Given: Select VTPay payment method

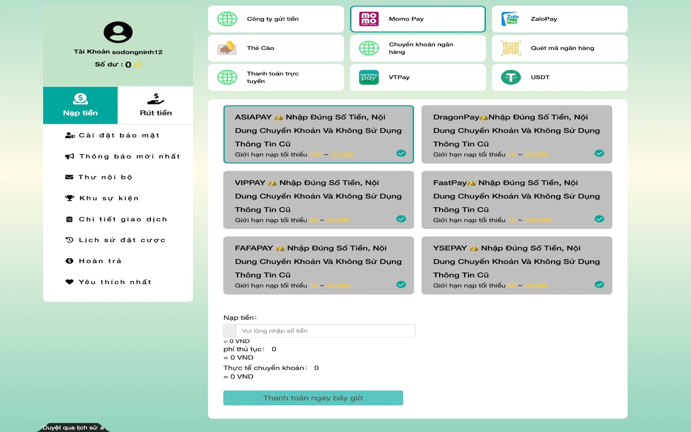Looking at the screenshot, I should [418, 77].
